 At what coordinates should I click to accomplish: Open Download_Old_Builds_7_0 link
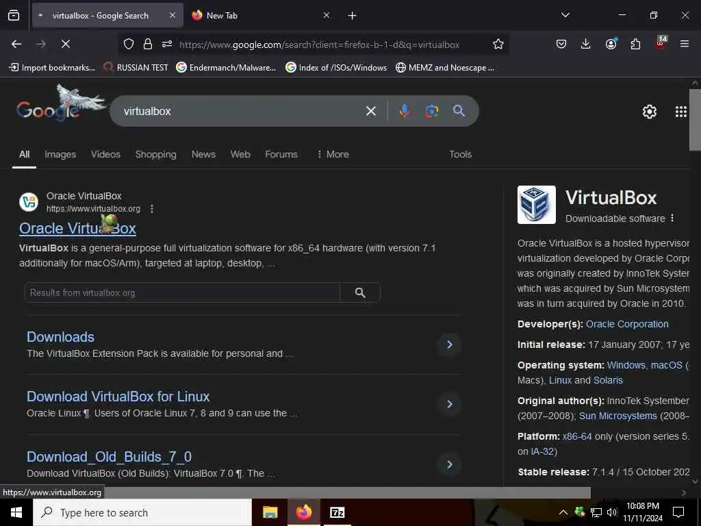109,457
